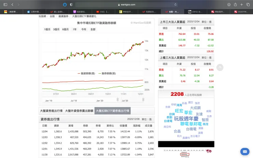Open the Share icon in Safari toolbar

point(235,4)
